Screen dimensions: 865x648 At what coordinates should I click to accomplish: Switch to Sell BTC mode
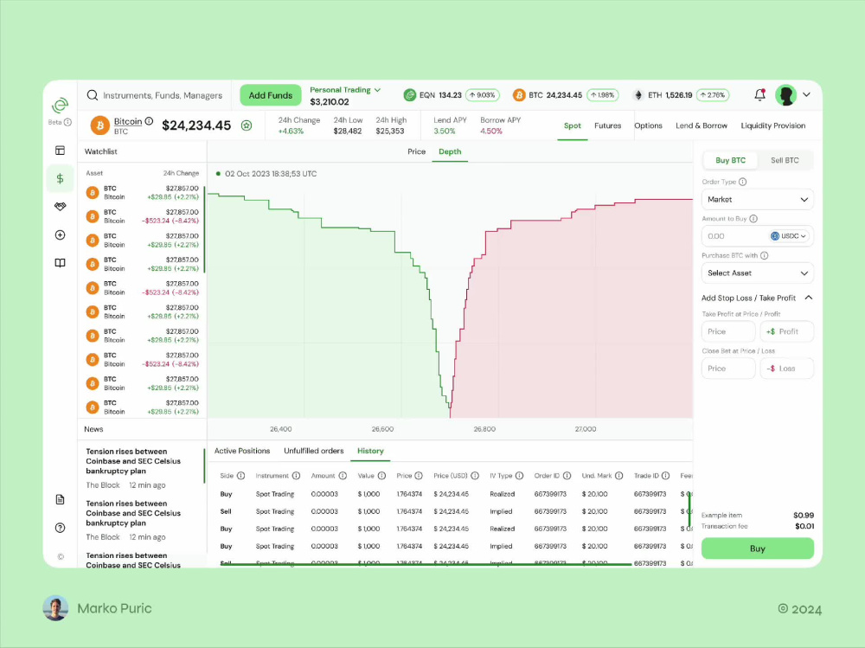point(785,160)
